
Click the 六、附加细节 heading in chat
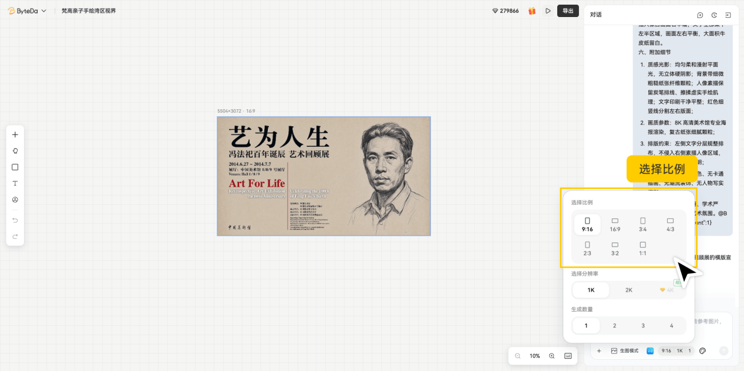(x=655, y=52)
